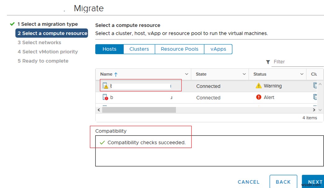Click inside the Filter input field
Screen dimensions: 324x188
pos(295,62)
